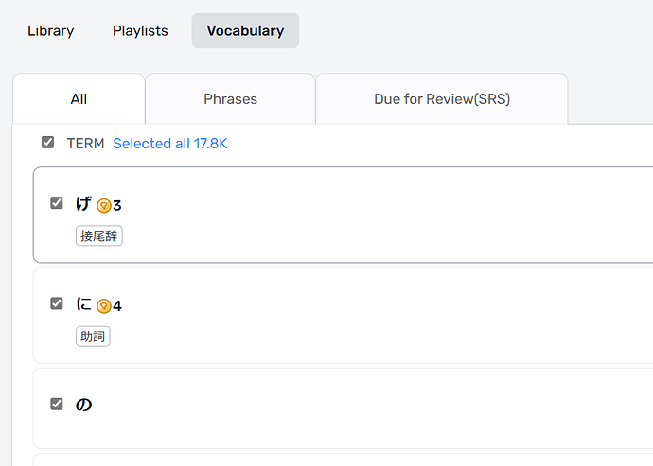
Task: Uncheck the の term checkbox
Action: [x=57, y=404]
